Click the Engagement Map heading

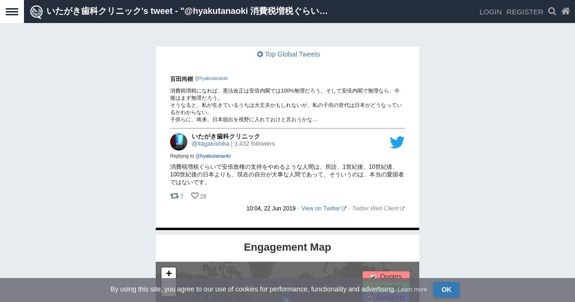tap(287, 247)
